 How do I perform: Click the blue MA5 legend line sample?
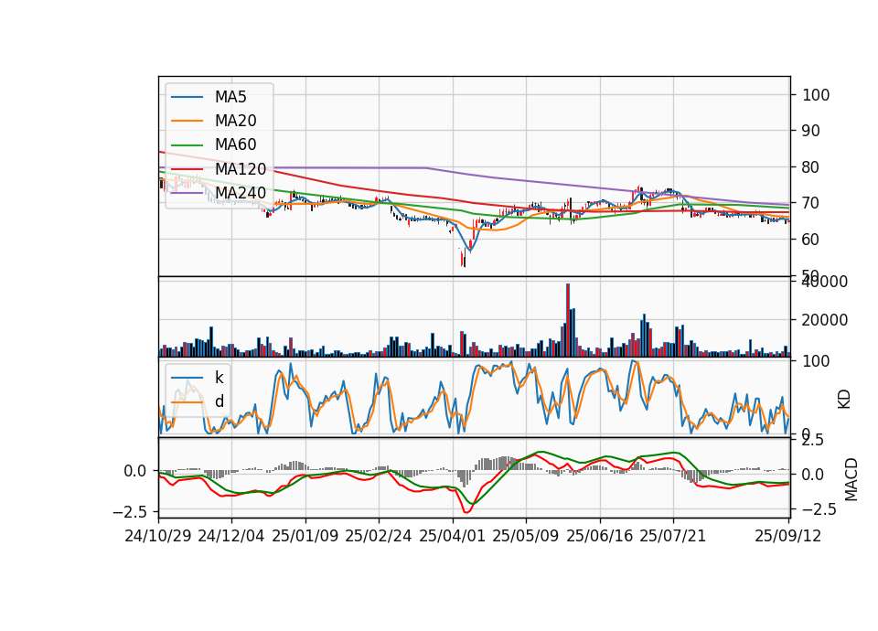(x=187, y=98)
